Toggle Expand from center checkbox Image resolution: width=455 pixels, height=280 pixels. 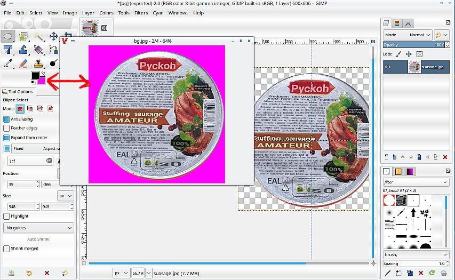[x=6, y=138]
